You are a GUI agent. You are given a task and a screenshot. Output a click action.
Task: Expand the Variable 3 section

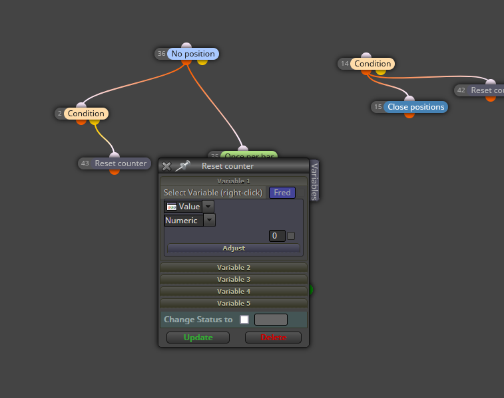pyautogui.click(x=234, y=279)
